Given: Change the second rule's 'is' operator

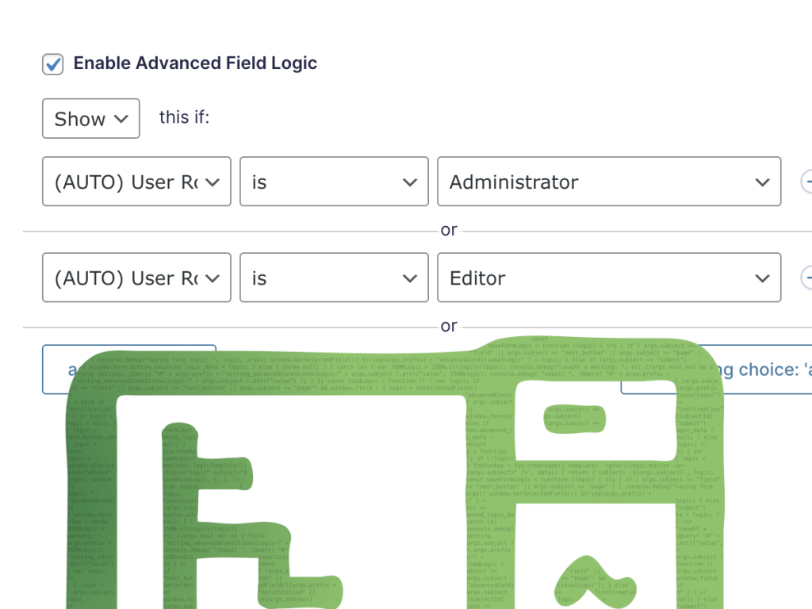Looking at the screenshot, I should click(334, 278).
